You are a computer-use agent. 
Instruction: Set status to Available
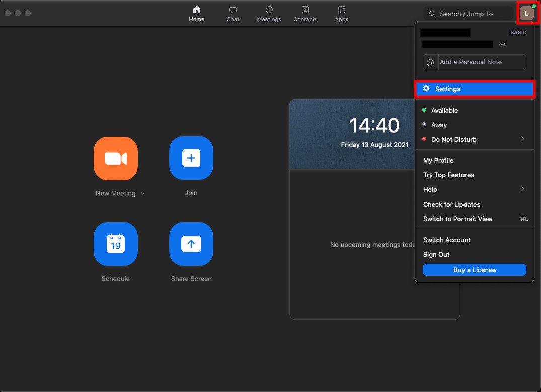[x=444, y=110]
